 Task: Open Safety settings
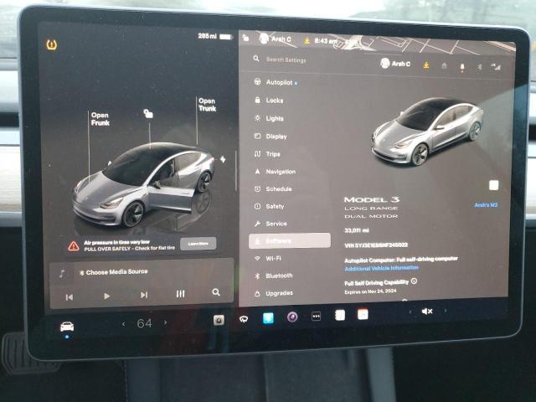click(269, 206)
